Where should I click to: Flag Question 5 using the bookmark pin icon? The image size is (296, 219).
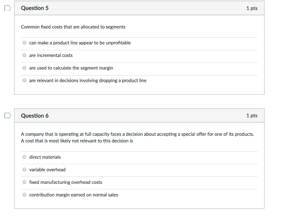7,8
